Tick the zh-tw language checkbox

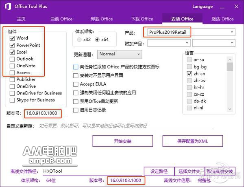click(x=189, y=81)
